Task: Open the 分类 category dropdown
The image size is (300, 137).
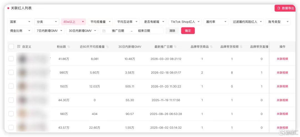Action: click(x=47, y=22)
